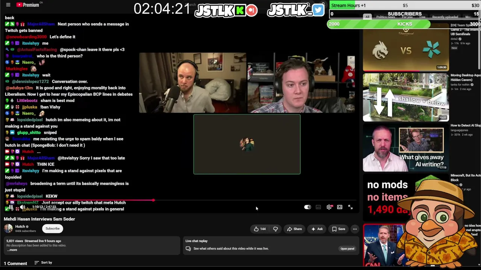Click the tanks for nothin channel name
Screen dimensions: 481x270
(x=460, y=85)
